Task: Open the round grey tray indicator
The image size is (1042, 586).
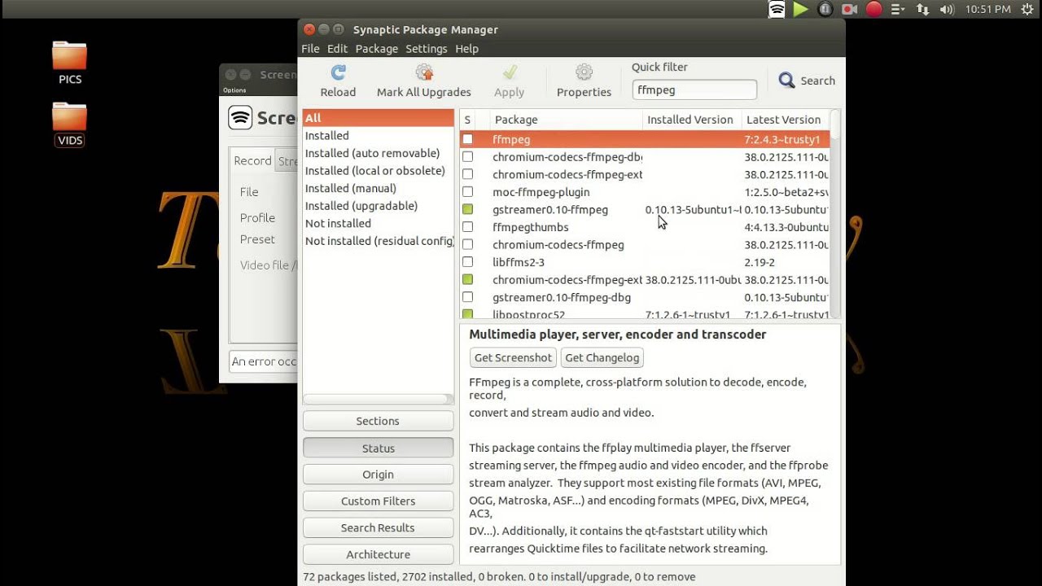Action: [x=825, y=10]
